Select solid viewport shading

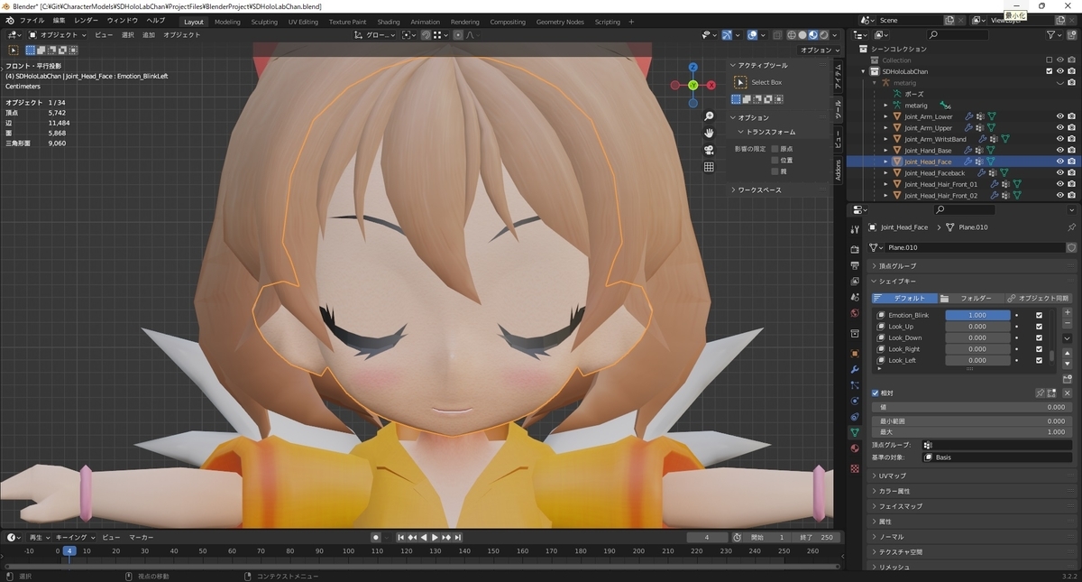point(802,35)
